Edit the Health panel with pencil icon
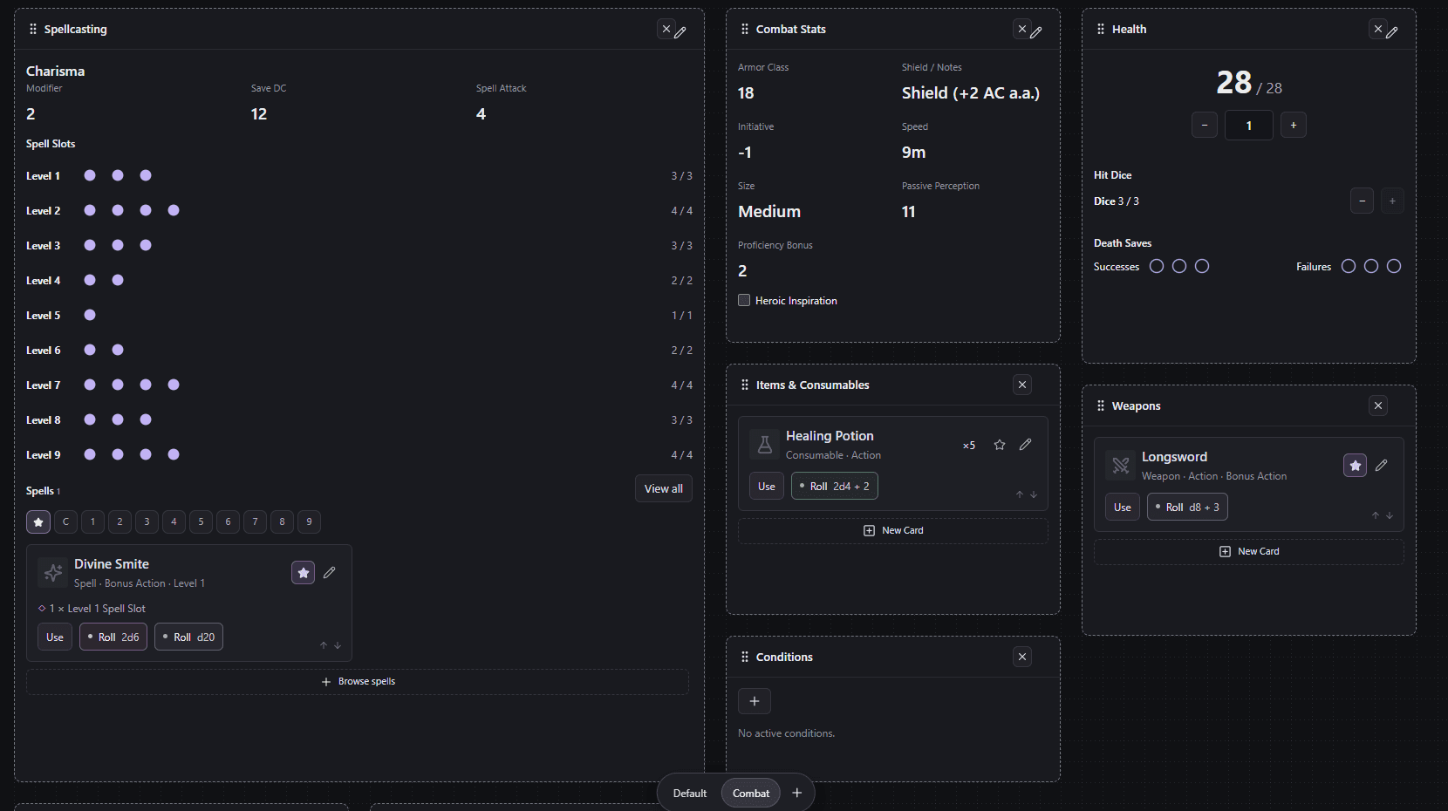1448x811 pixels. tap(1392, 32)
